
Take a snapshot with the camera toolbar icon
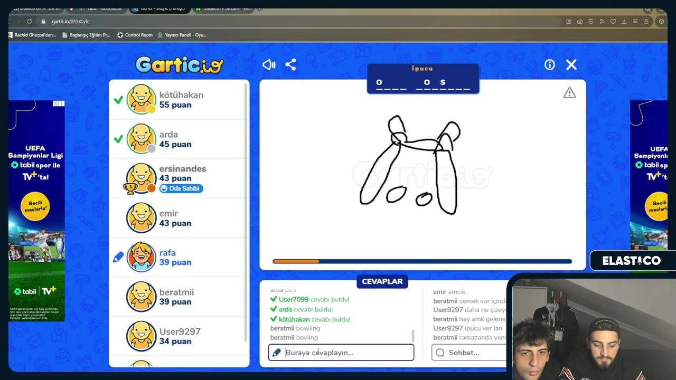click(x=580, y=22)
